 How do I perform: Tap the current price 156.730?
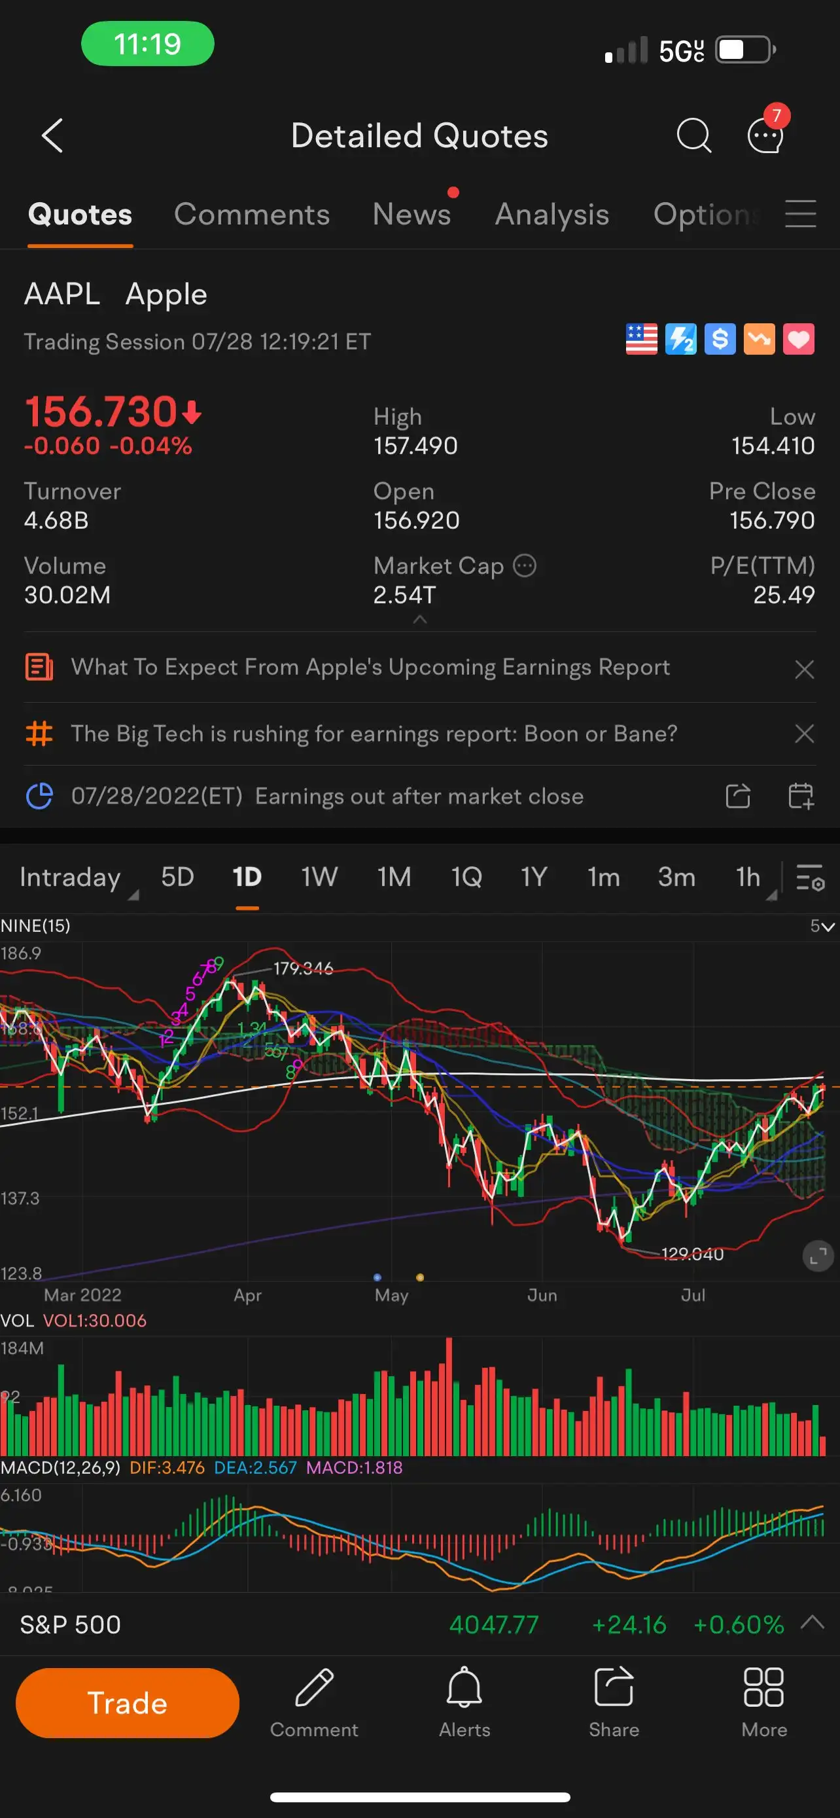pos(100,411)
